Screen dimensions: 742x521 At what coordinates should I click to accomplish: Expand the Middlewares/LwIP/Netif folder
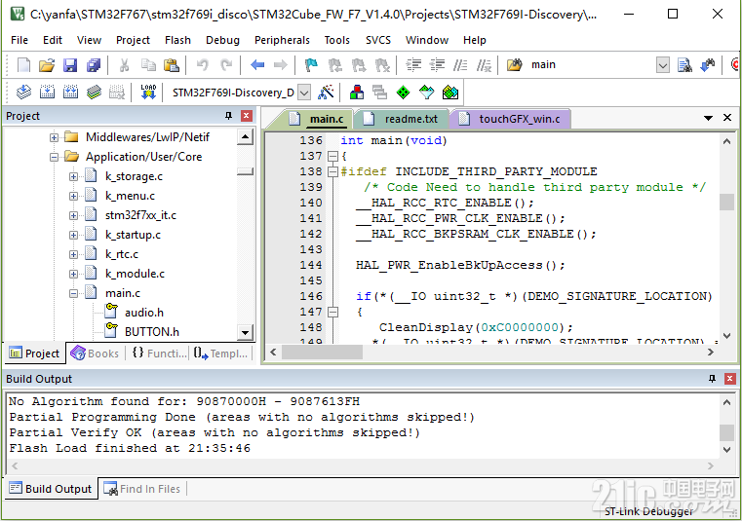coord(54,137)
